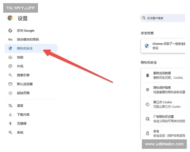Open 隐私保护指南 option
The image size is (190, 152).
click(x=168, y=89)
